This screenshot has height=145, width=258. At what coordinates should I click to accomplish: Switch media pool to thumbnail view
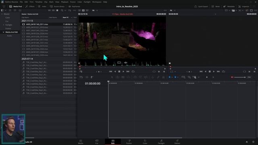(53, 10)
